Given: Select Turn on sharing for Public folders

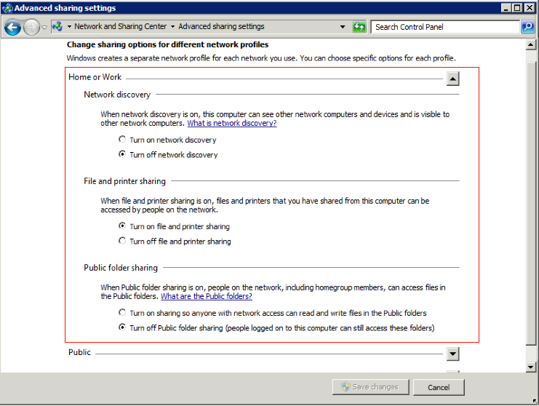Looking at the screenshot, I should click(x=122, y=312).
